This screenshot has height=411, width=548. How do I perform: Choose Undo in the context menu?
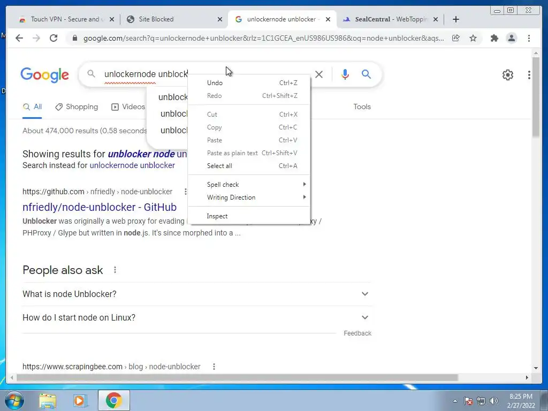pos(249,83)
